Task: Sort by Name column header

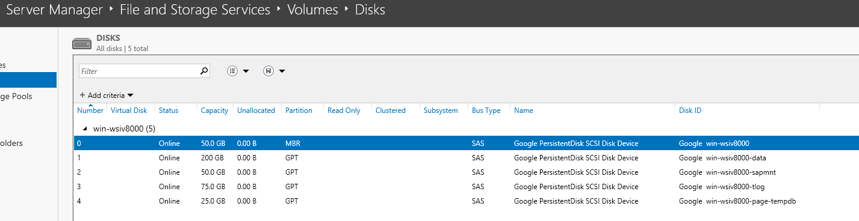Action: tap(523, 110)
